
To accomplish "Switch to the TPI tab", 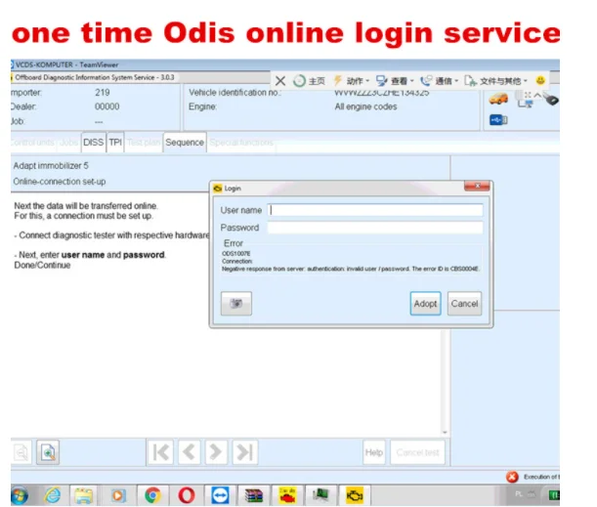I will click(115, 143).
